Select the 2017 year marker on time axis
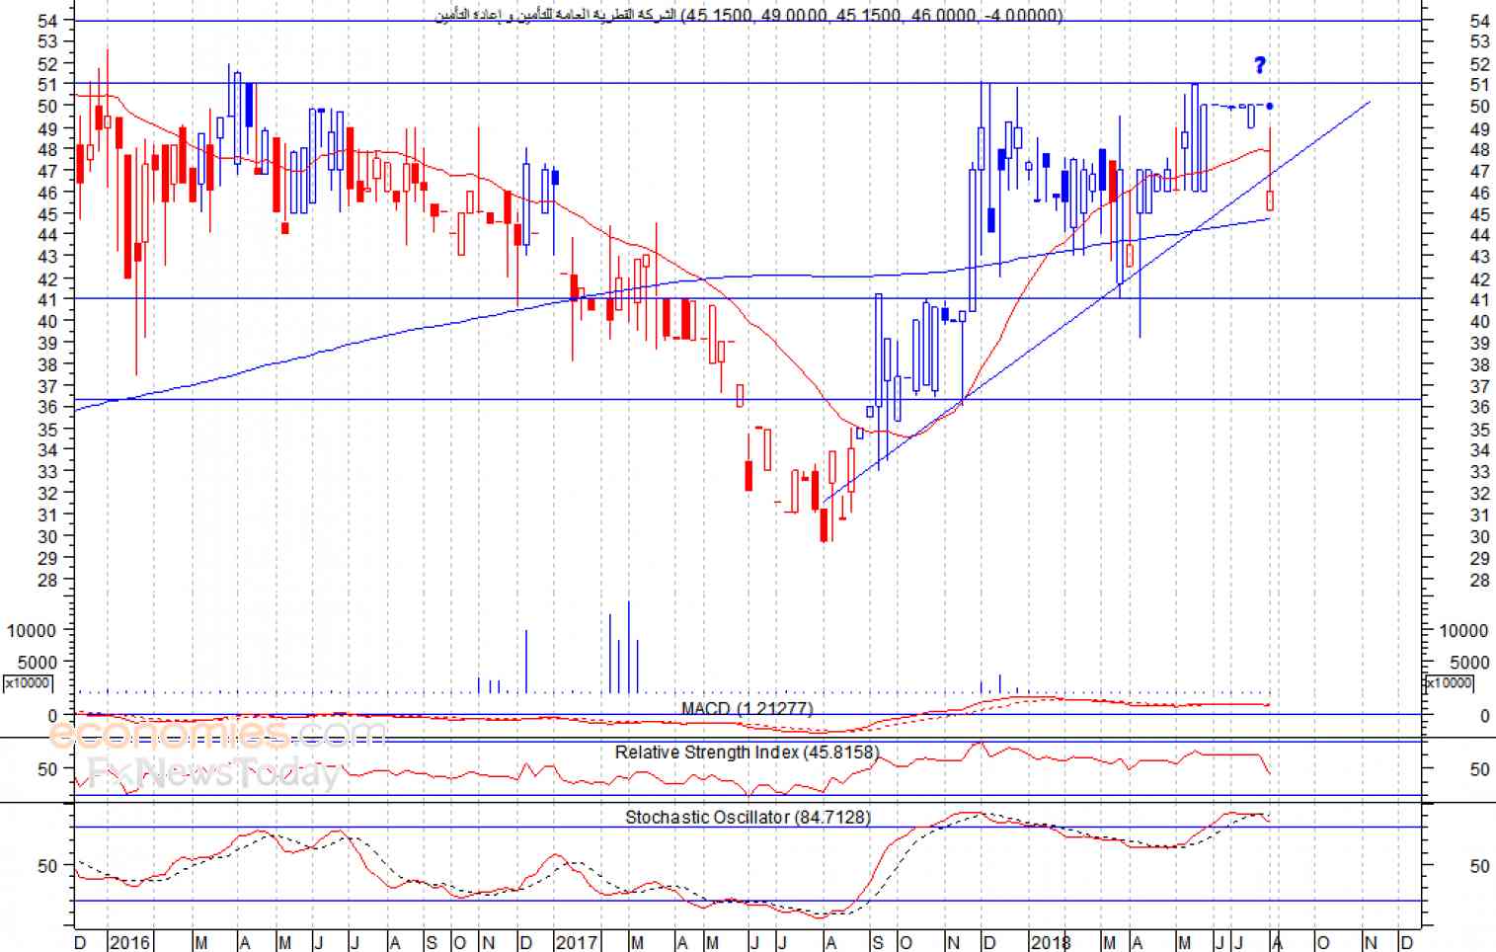Image resolution: width=1496 pixels, height=952 pixels. (576, 942)
